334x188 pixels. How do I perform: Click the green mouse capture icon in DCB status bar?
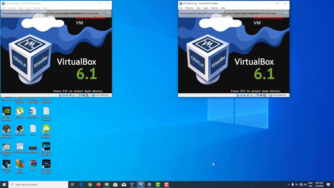click(271, 95)
